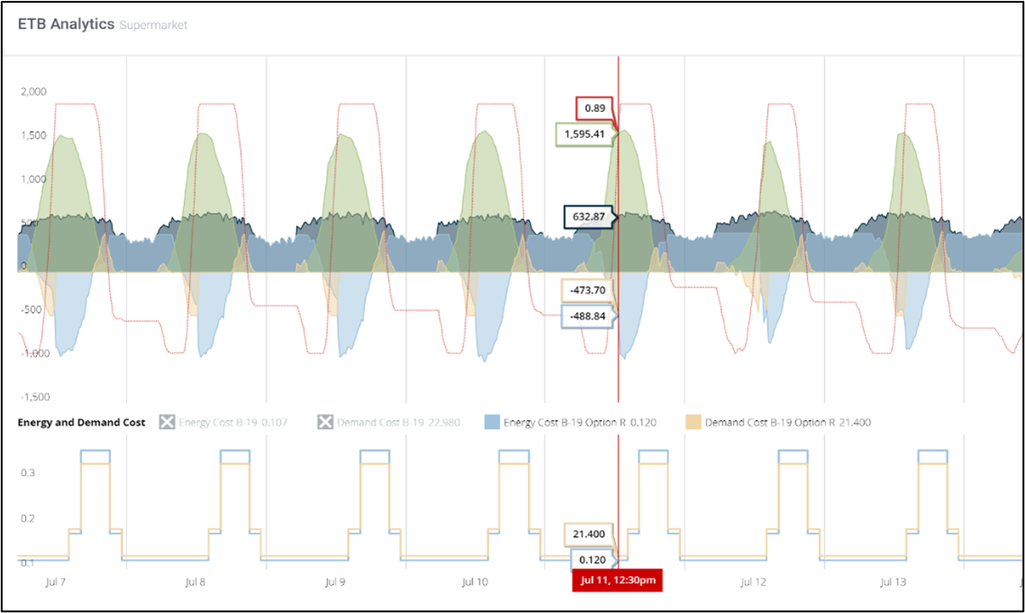The height and width of the screenshot is (613, 1025).
Task: Click the Jul 9 axis label
Action: point(334,581)
